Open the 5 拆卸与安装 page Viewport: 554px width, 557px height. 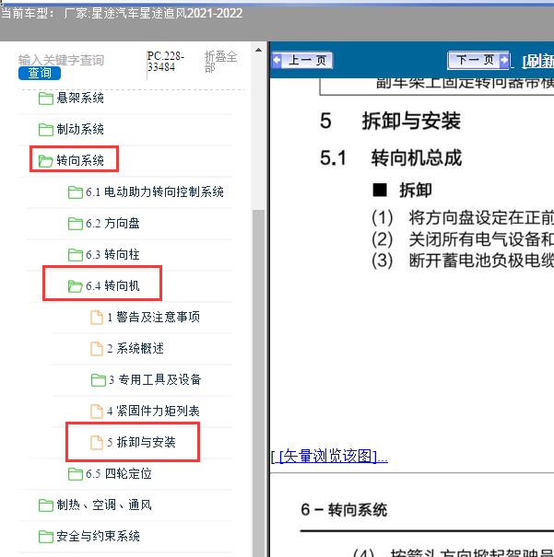(142, 442)
